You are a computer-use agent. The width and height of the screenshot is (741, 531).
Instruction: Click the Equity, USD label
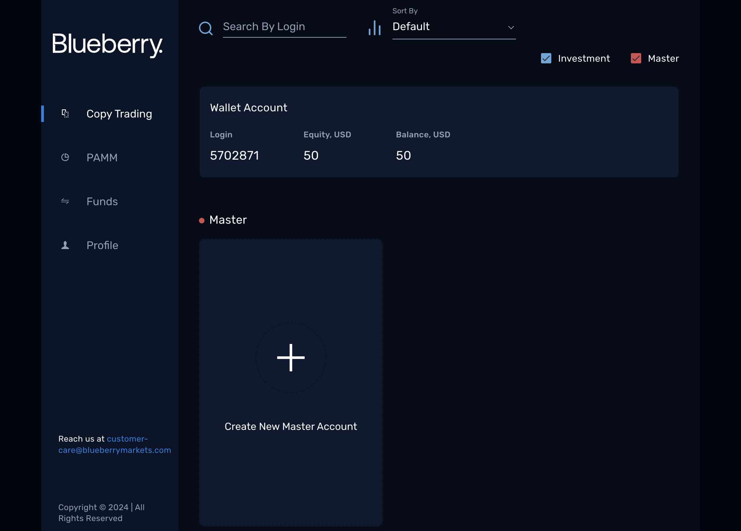327,135
